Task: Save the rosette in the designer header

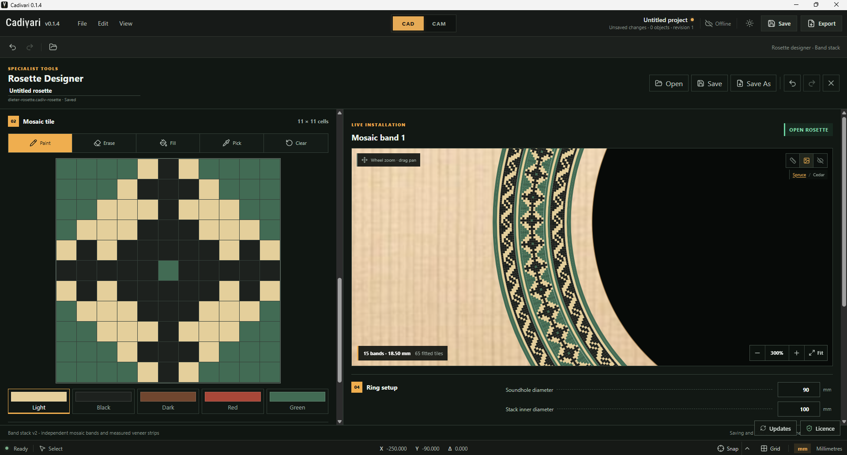Action: [709, 83]
